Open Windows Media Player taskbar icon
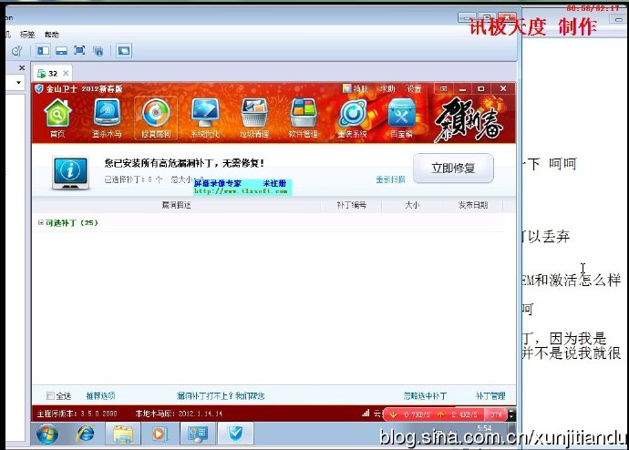629x450 pixels. tap(159, 434)
